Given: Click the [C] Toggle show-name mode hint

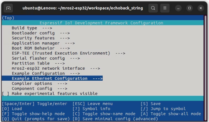Looking at the screenshot, I should pos(104,114).
